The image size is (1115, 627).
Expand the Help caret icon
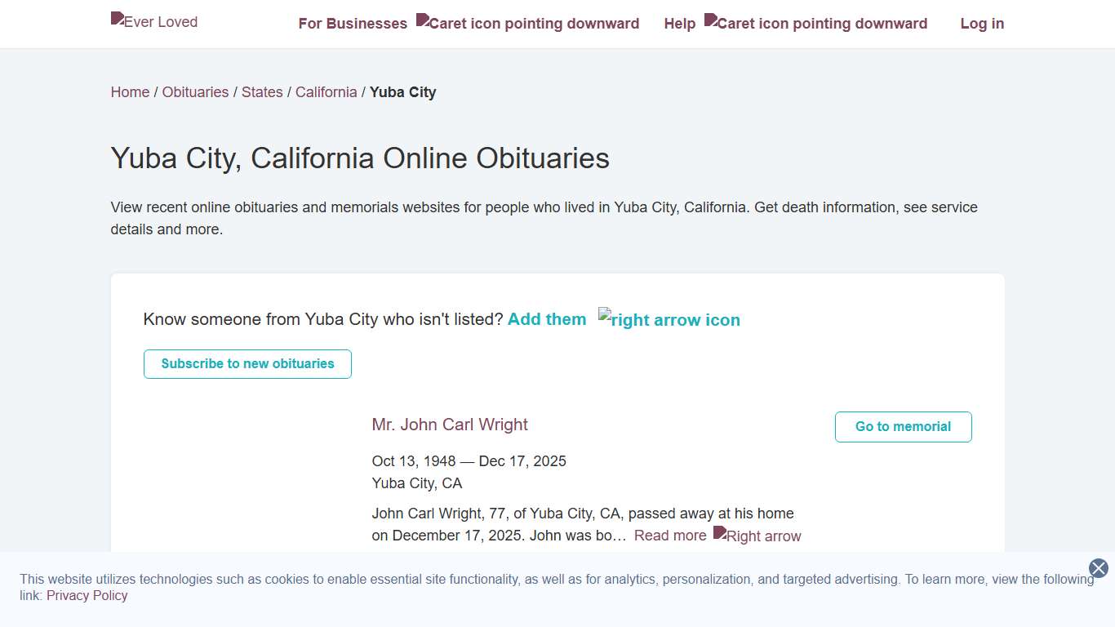[x=815, y=24]
